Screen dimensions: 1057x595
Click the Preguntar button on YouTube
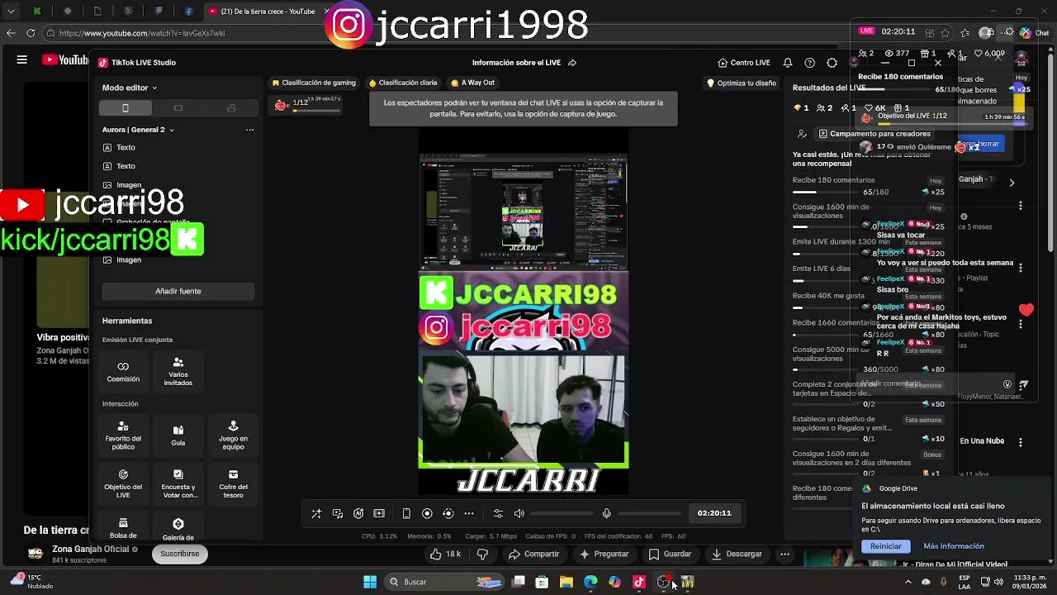tap(604, 554)
